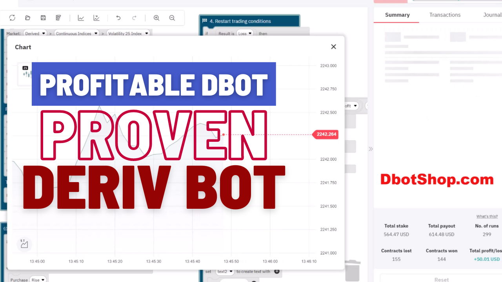Image resolution: width=502 pixels, height=282 pixels.
Task: Click the plus icon on create text block
Action: [x=276, y=271]
